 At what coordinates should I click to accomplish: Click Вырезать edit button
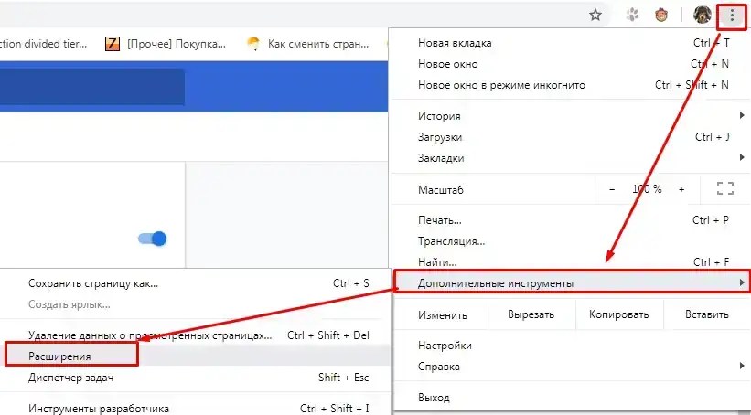coord(531,314)
